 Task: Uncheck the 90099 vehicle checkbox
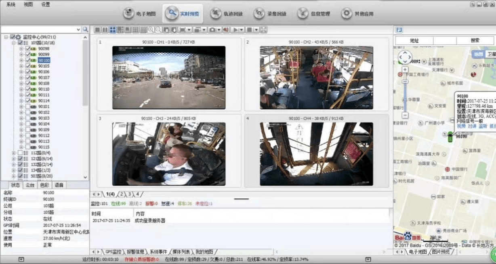pyautogui.click(x=28, y=54)
